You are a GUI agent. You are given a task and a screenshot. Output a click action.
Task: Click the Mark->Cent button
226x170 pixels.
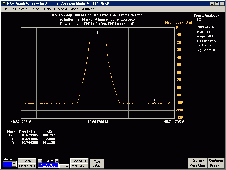(x=79, y=166)
